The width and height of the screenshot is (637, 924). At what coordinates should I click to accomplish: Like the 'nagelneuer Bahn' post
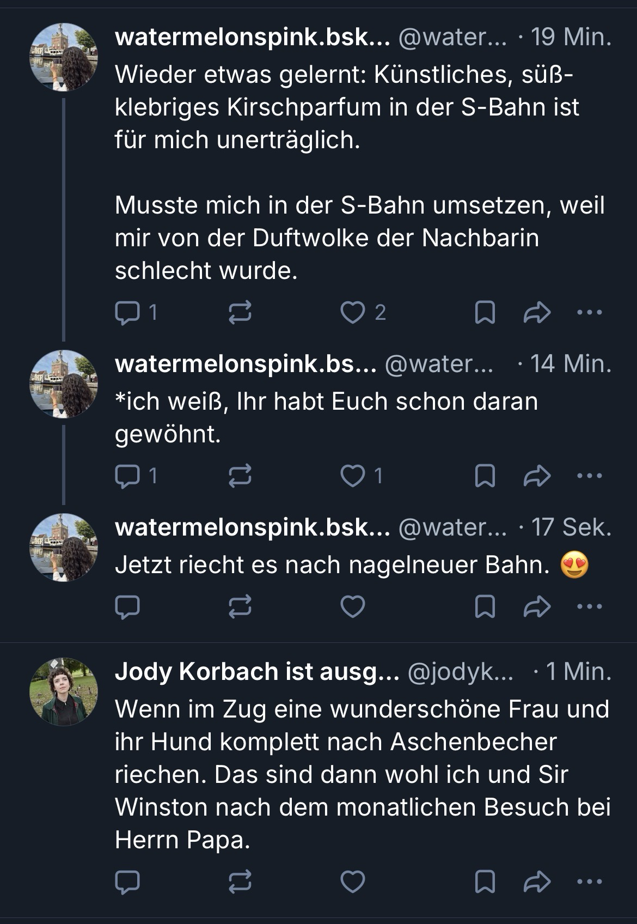[352, 607]
